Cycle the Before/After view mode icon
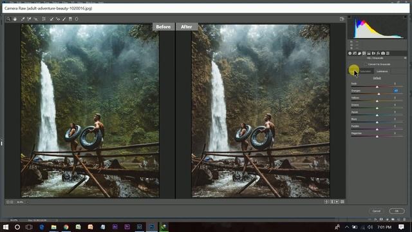This screenshot has height=232, width=412. (x=326, y=202)
